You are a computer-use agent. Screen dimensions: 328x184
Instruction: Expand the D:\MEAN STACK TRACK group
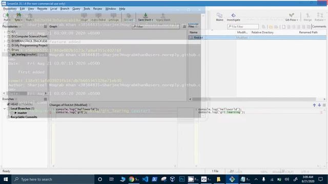pos(5,41)
